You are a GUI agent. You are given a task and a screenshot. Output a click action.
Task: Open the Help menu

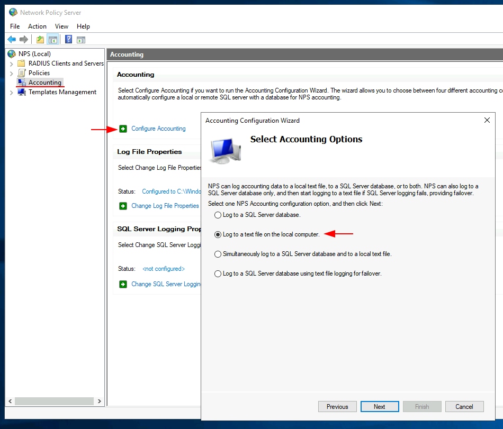83,26
